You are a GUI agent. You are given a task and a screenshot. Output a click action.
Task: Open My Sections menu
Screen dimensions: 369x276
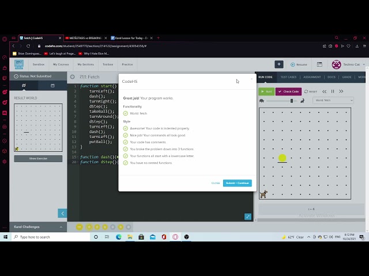click(x=86, y=64)
